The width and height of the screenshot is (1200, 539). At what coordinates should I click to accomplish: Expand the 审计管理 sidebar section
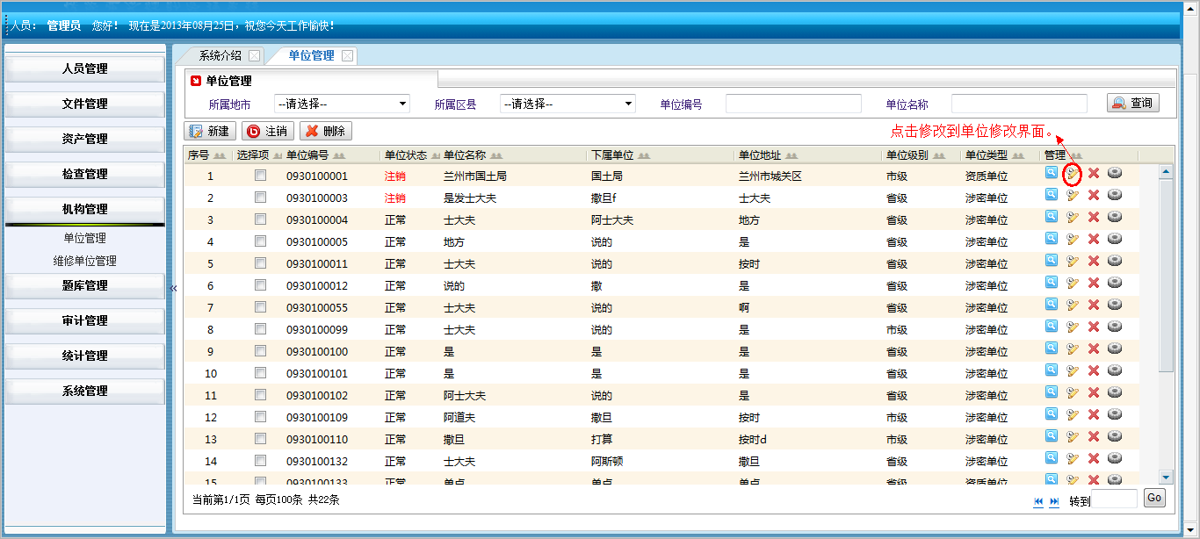point(85,320)
